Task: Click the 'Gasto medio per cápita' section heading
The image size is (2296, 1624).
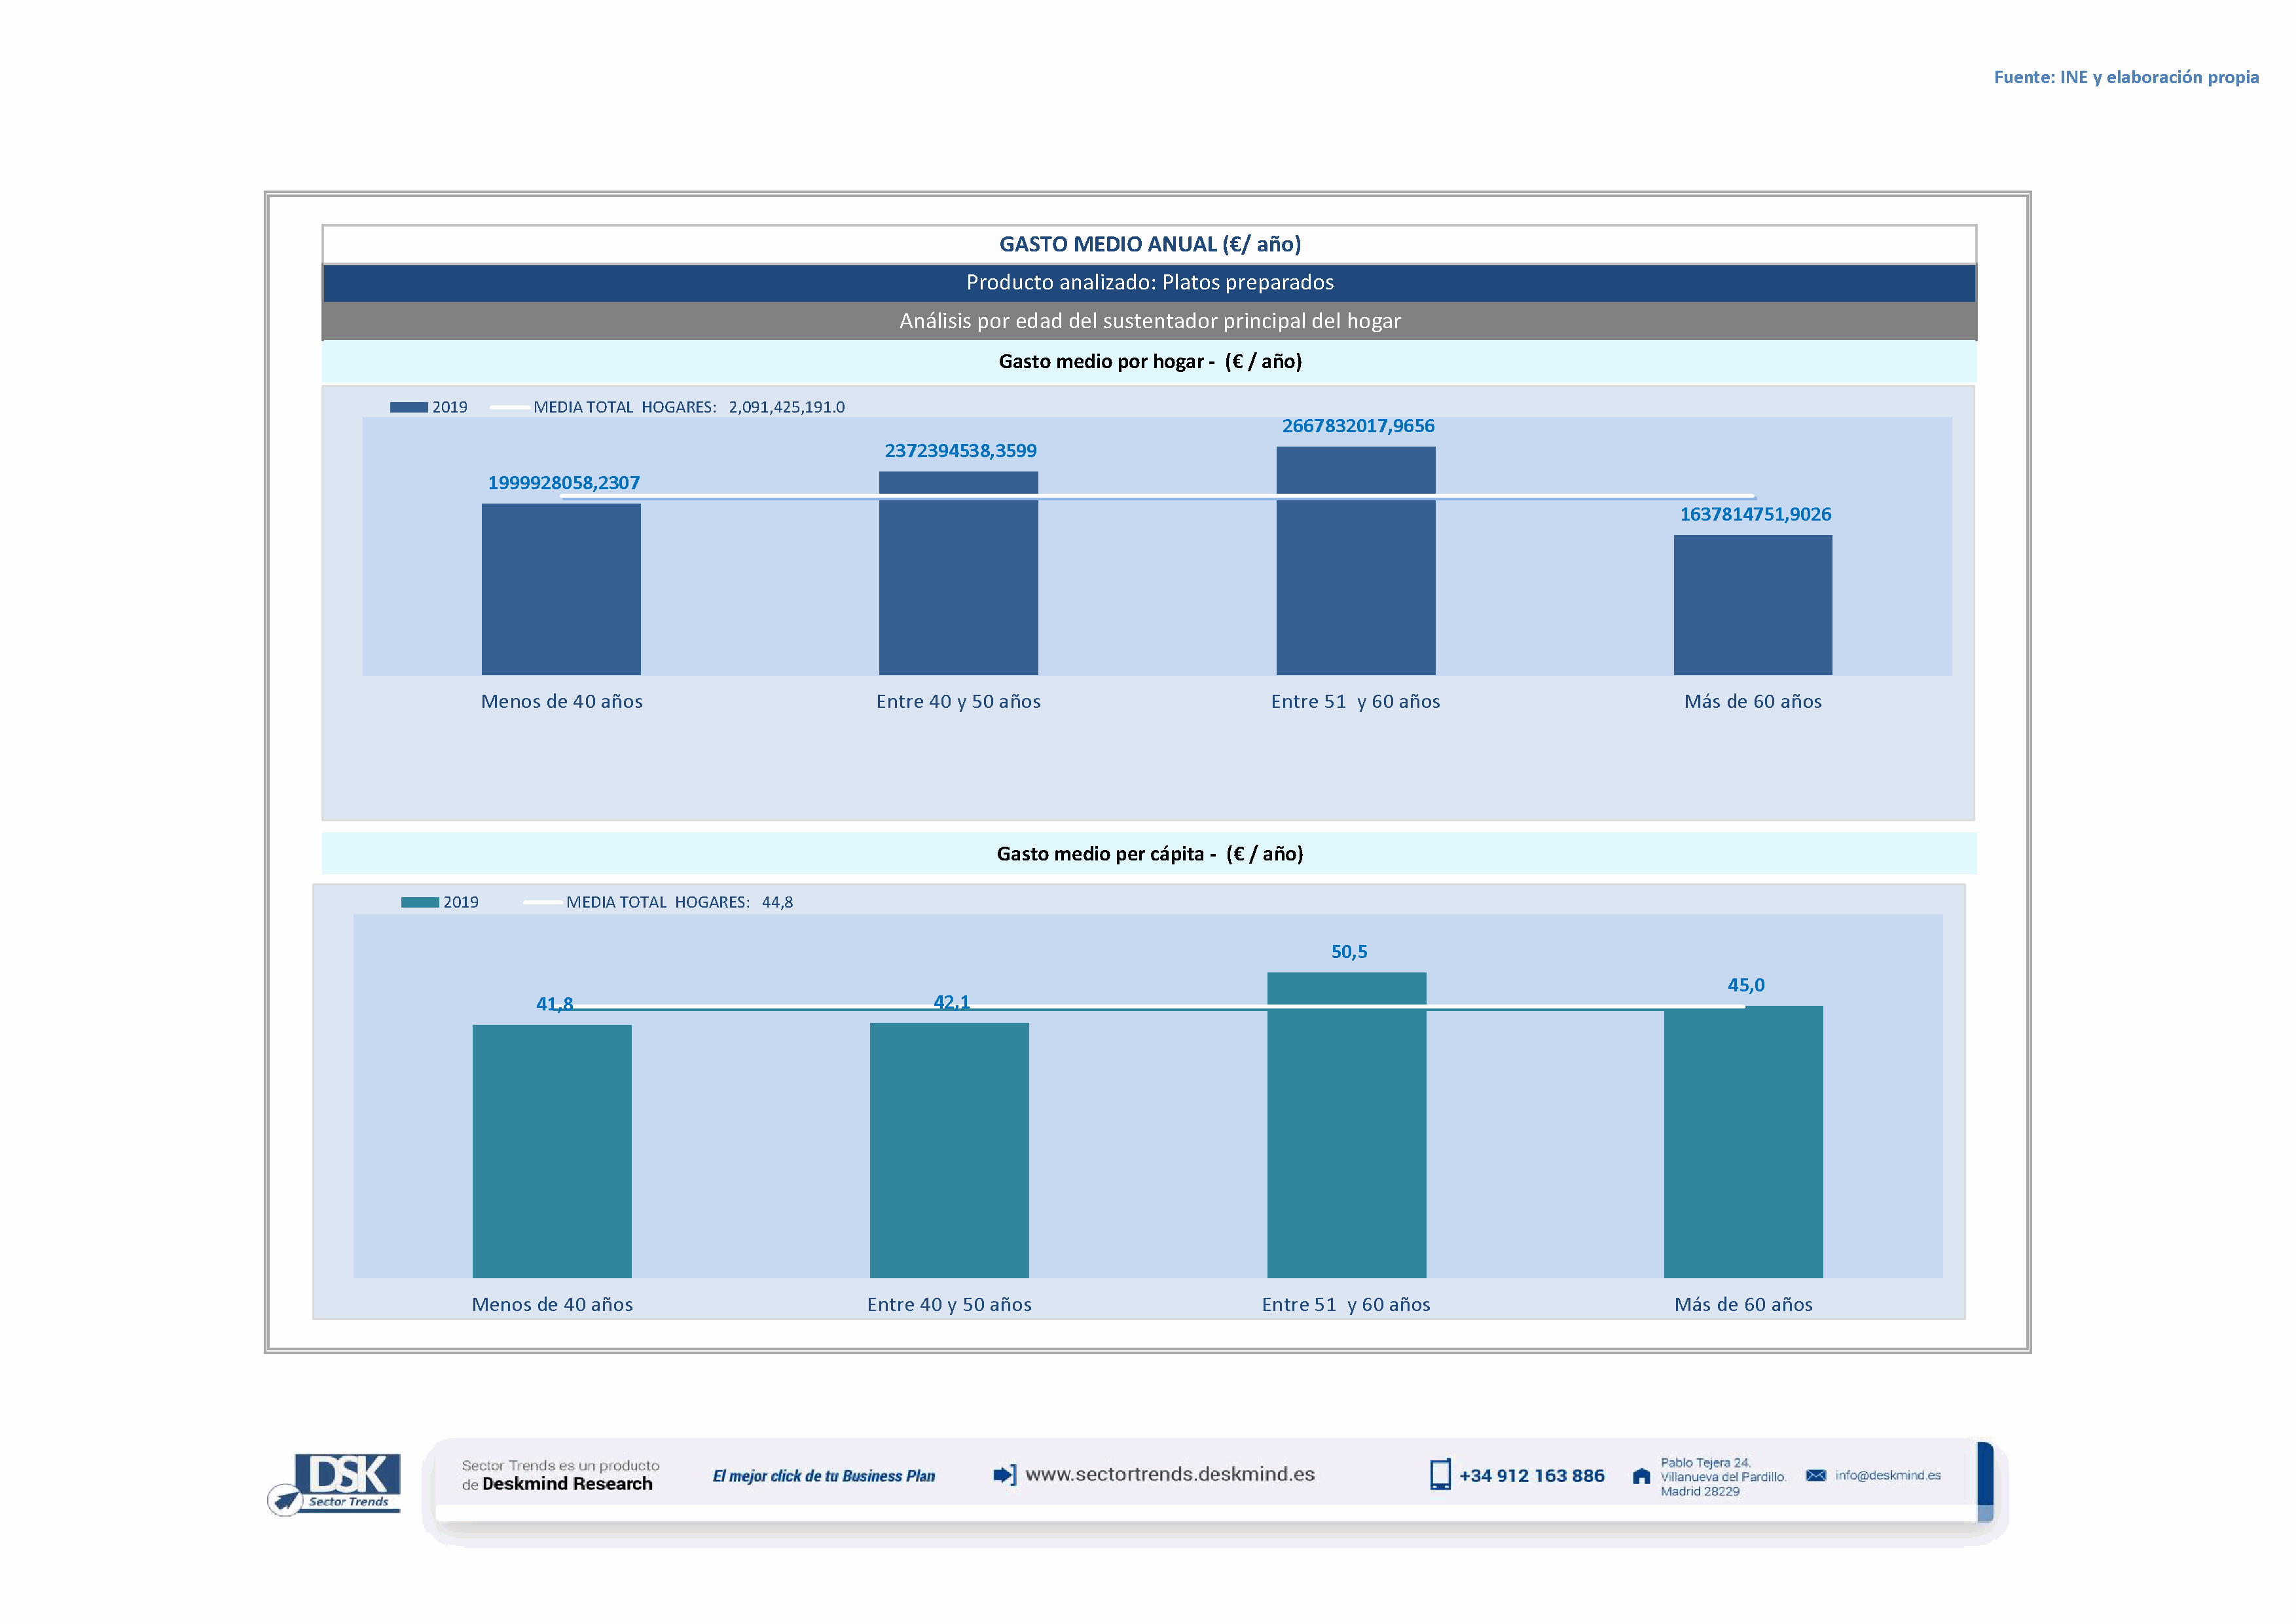Action: (1149, 853)
